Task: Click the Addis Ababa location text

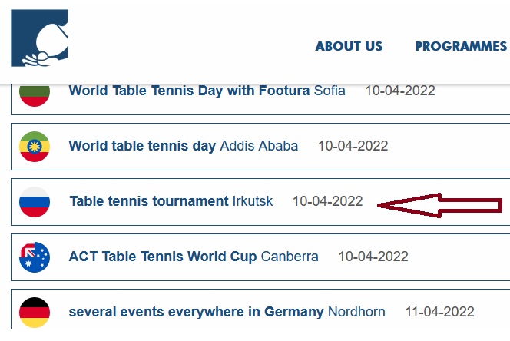Action: 259,146
